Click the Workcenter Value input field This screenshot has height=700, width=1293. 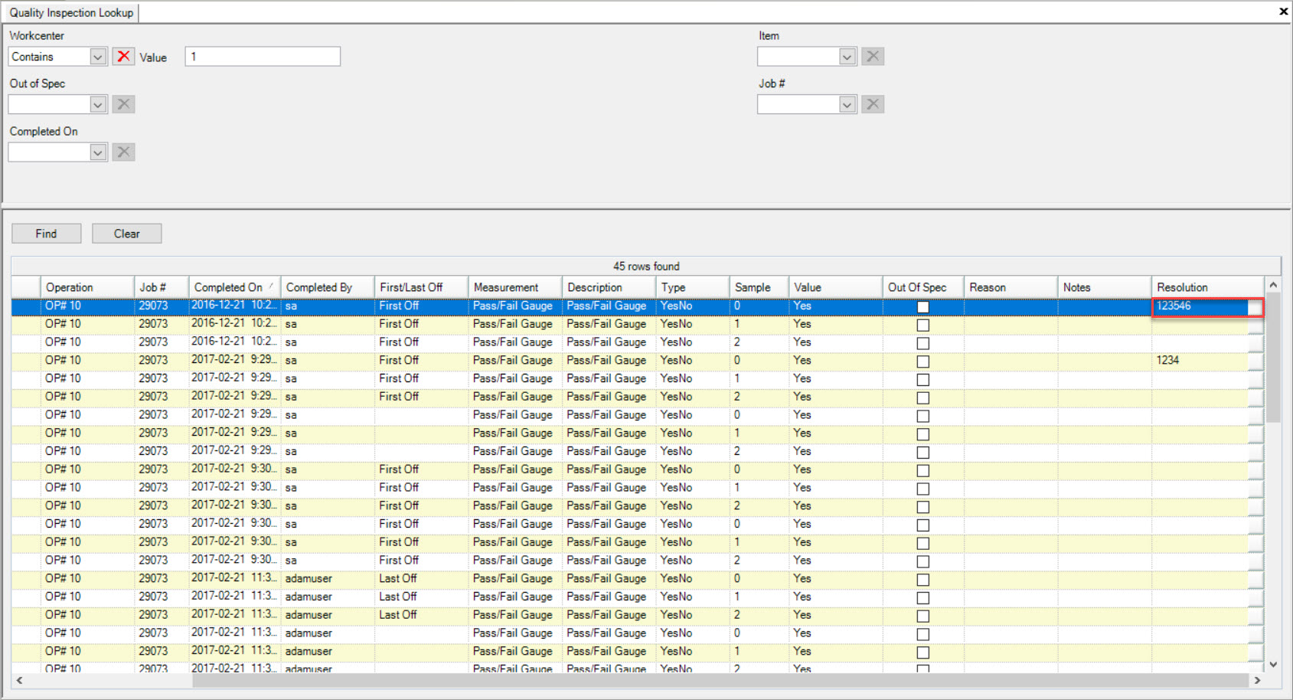263,57
